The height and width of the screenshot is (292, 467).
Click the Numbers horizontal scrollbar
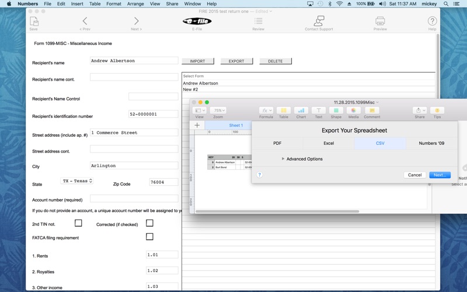(x=277, y=211)
